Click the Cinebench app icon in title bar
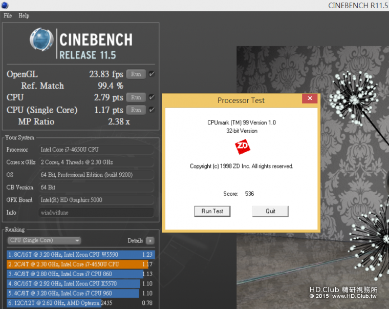 pyautogui.click(x=5, y=5)
